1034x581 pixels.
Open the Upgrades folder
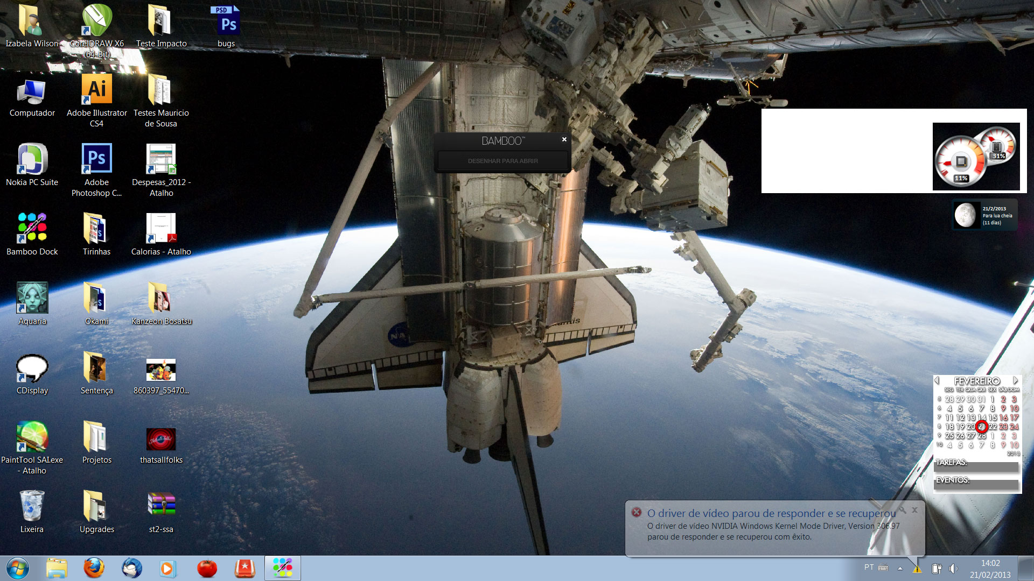pos(97,512)
